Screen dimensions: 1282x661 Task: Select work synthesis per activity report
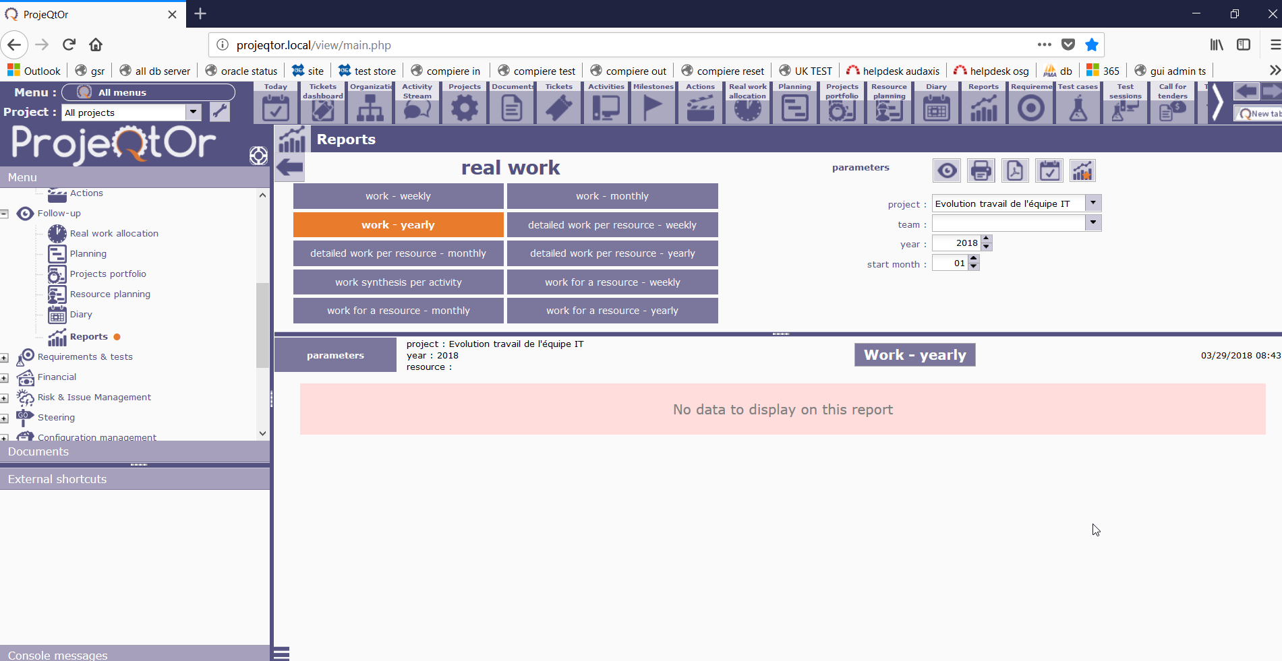(398, 282)
